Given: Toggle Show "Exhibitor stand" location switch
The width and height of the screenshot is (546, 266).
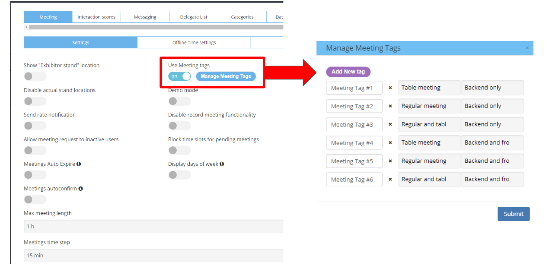Looking at the screenshot, I should [x=35, y=76].
